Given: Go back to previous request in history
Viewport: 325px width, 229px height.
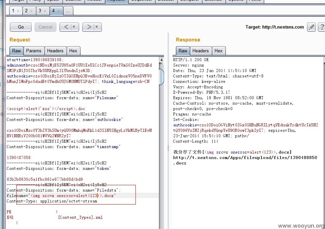Looking at the screenshot, I should click(66, 27).
